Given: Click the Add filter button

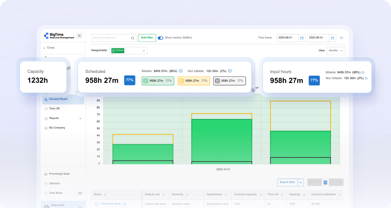Looking at the screenshot, I should (x=147, y=38).
